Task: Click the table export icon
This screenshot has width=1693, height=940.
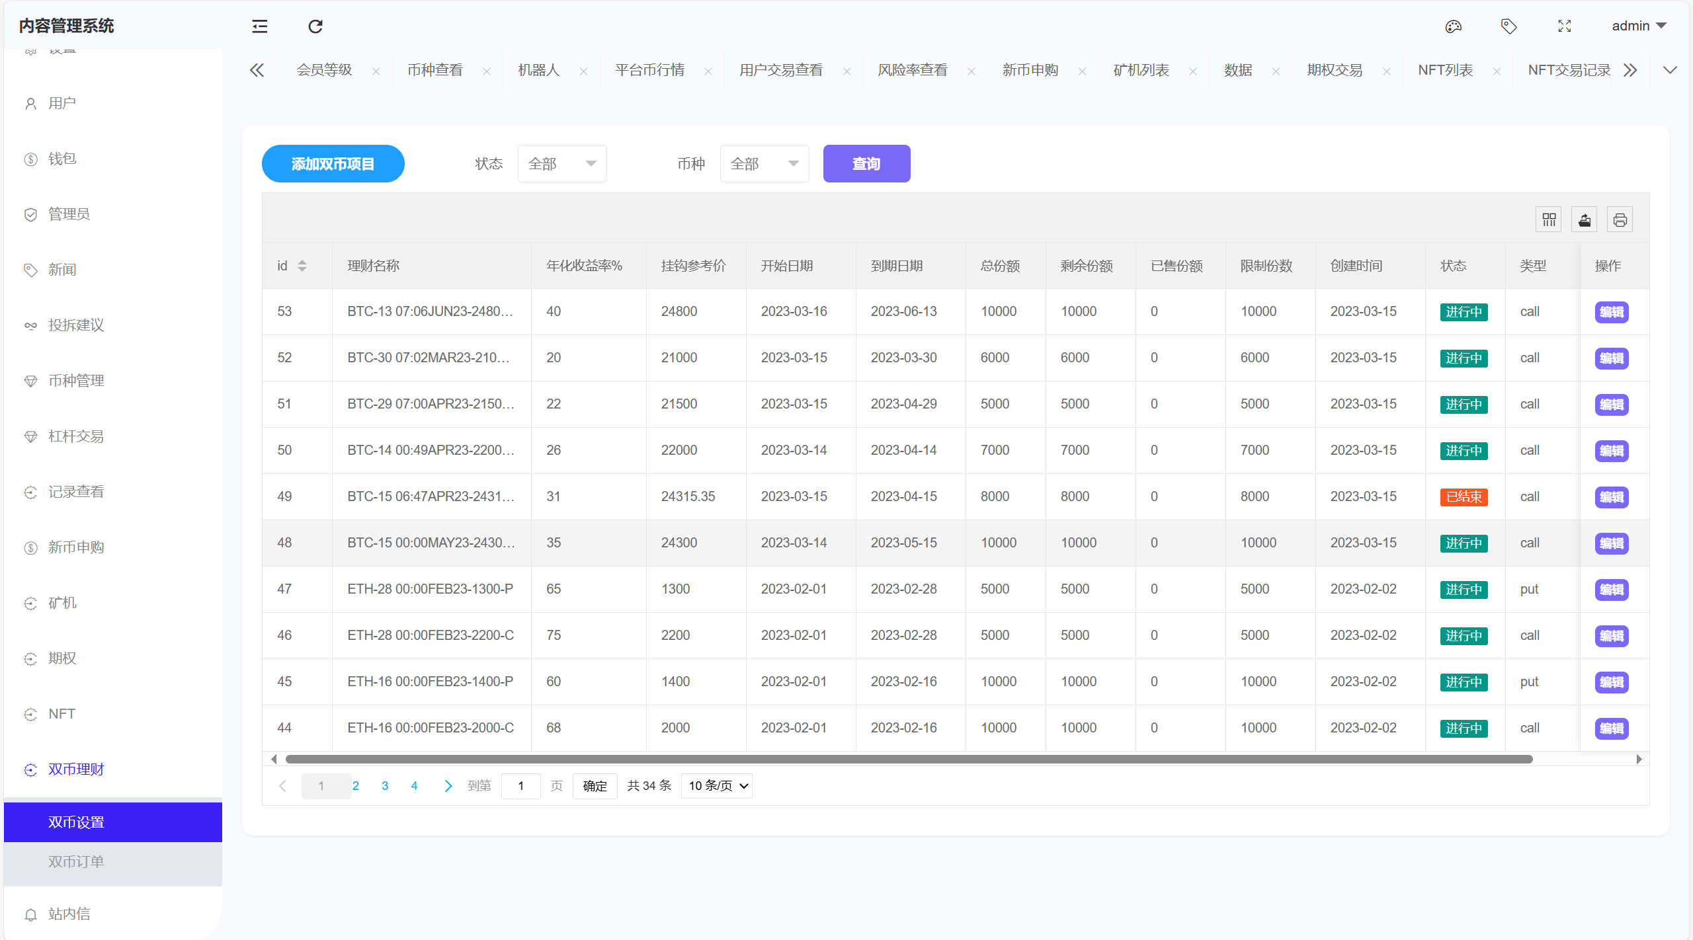Action: [x=1585, y=220]
